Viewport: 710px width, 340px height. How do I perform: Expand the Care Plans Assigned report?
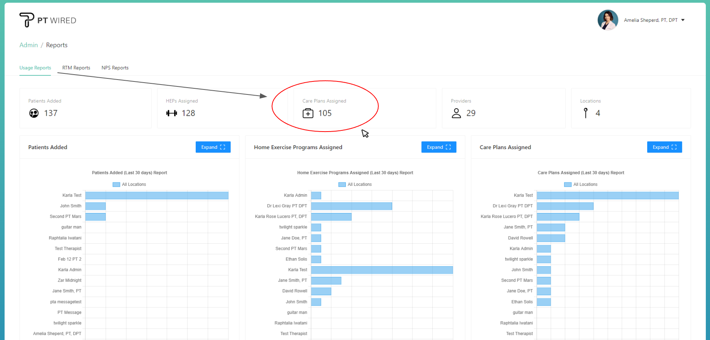(x=664, y=147)
